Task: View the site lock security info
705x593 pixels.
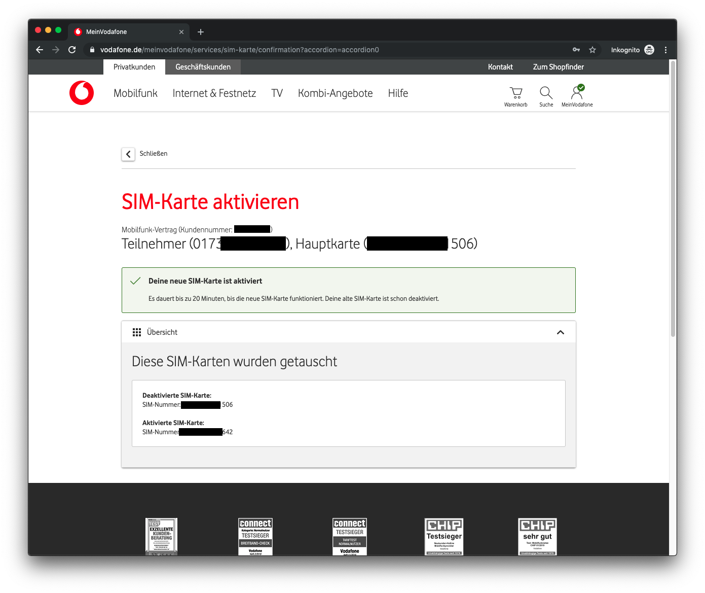Action: point(92,50)
